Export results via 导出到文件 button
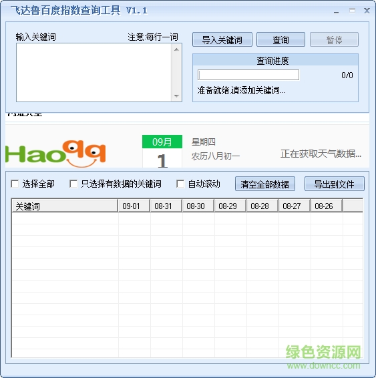 point(335,184)
